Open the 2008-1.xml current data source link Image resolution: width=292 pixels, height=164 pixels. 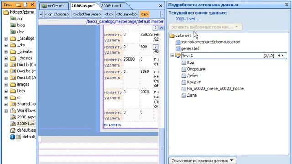(187, 19)
